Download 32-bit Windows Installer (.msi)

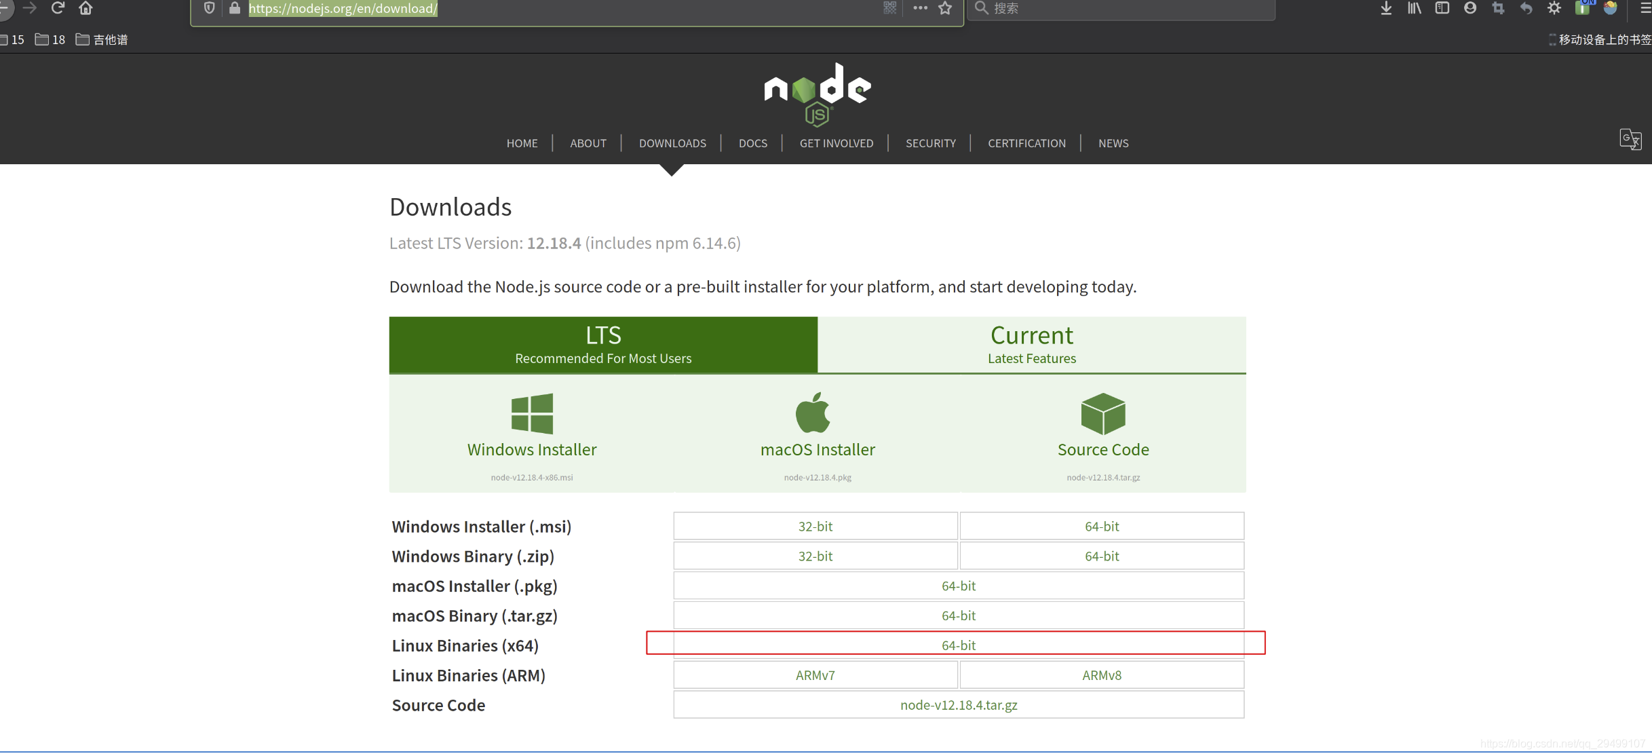click(815, 526)
